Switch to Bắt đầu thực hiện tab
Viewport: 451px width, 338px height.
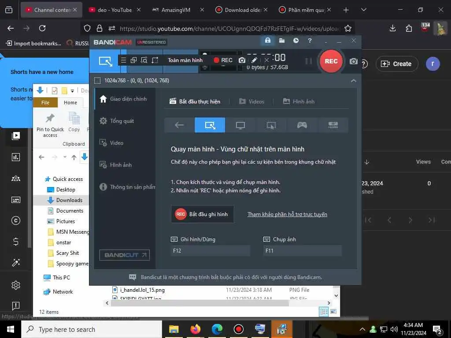195,102
